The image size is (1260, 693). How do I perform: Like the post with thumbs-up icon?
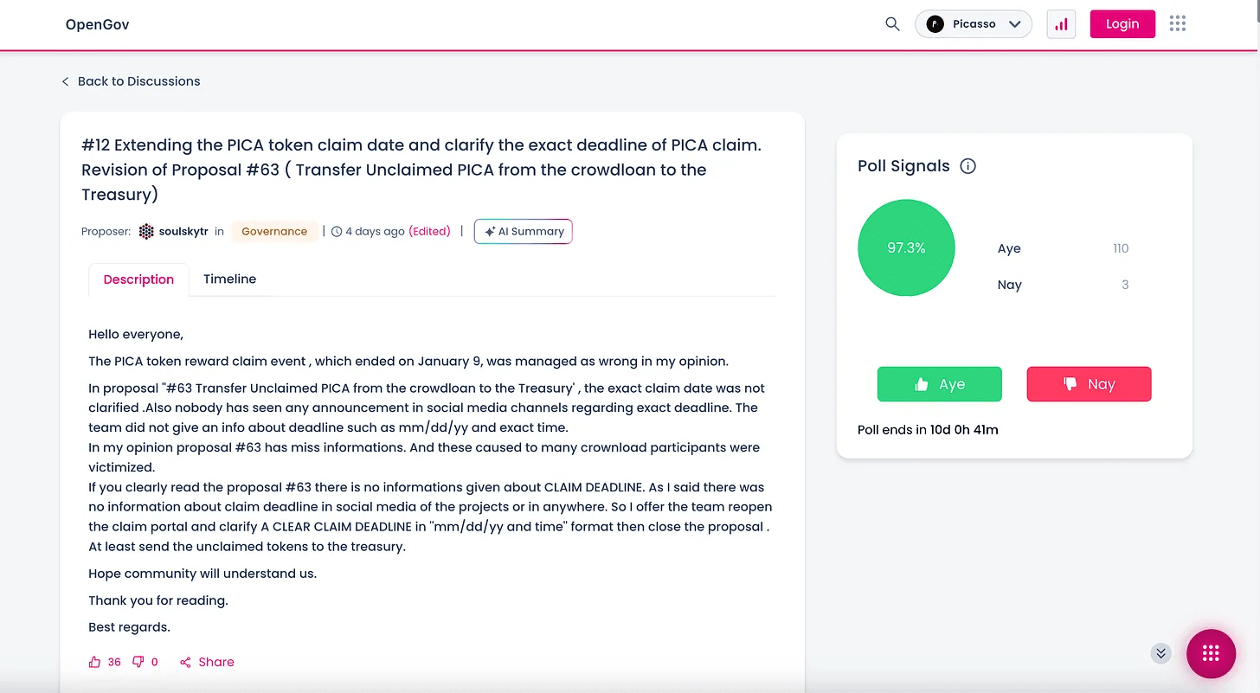point(95,662)
